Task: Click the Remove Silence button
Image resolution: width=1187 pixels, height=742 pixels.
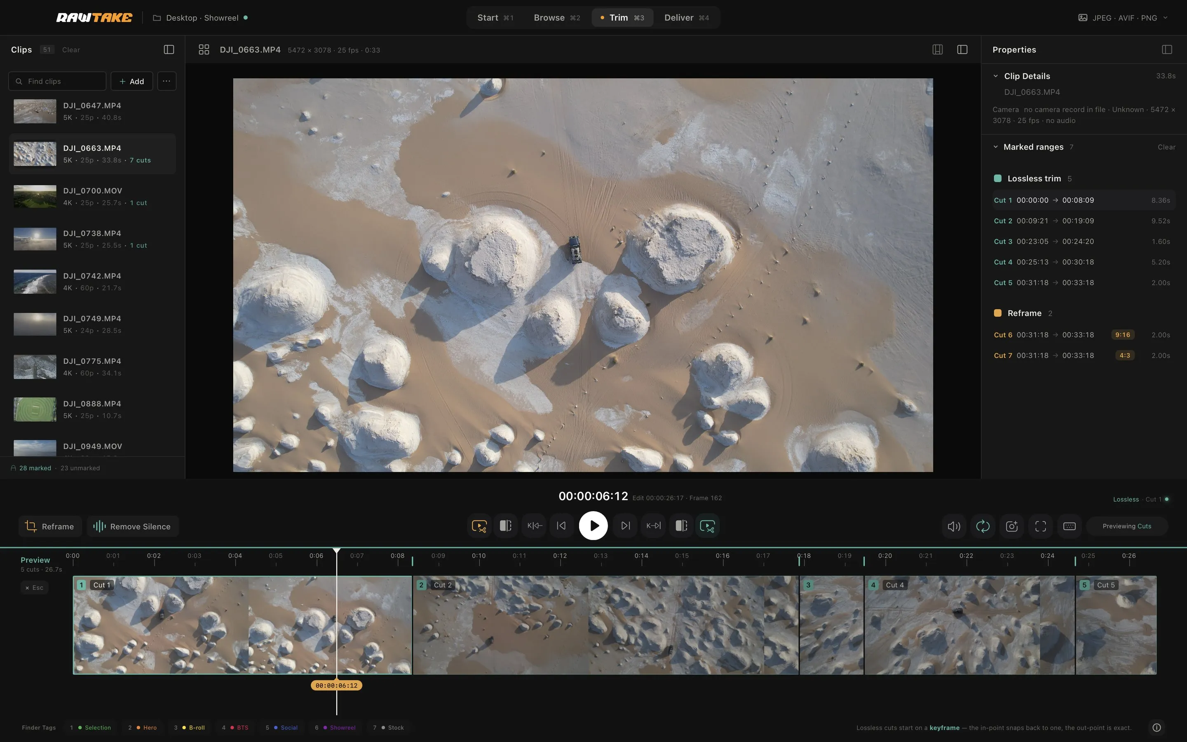Action: (x=133, y=526)
